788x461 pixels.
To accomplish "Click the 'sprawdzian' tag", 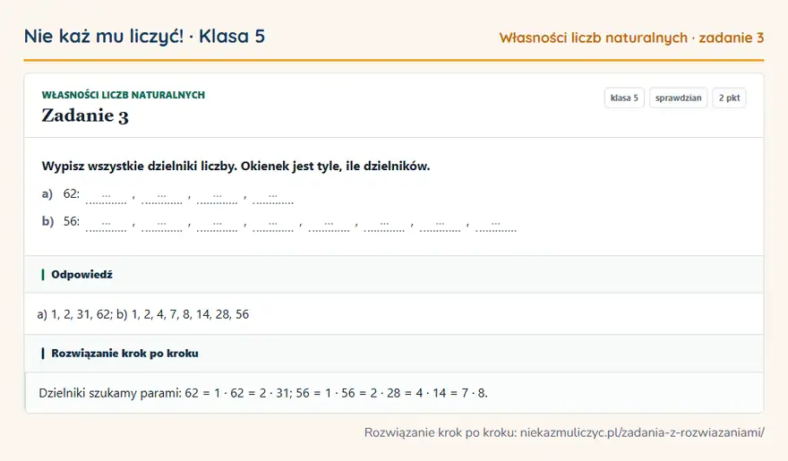I will [678, 98].
